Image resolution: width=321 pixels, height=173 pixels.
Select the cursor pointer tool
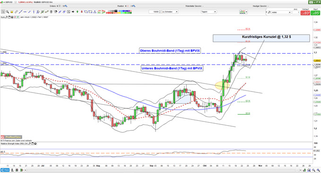(3, 12)
